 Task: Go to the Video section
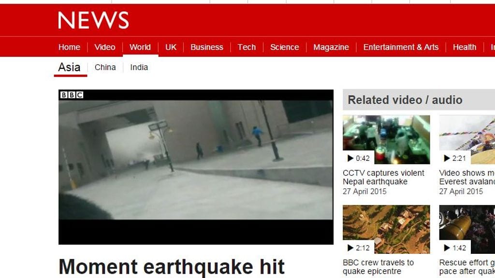click(105, 47)
